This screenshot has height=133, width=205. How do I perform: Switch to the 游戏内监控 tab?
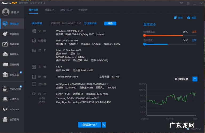point(66,10)
